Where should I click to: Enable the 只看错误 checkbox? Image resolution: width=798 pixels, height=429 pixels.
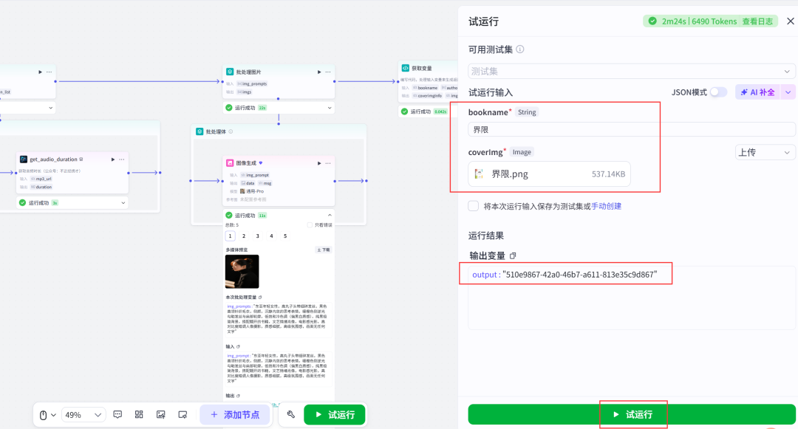click(x=310, y=225)
